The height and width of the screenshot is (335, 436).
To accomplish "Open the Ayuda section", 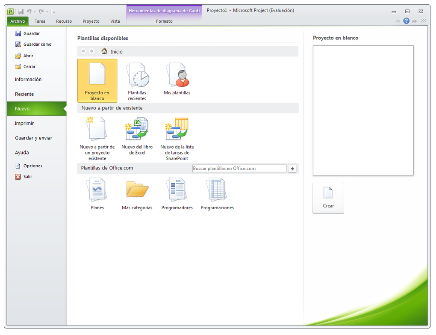I will (x=22, y=152).
